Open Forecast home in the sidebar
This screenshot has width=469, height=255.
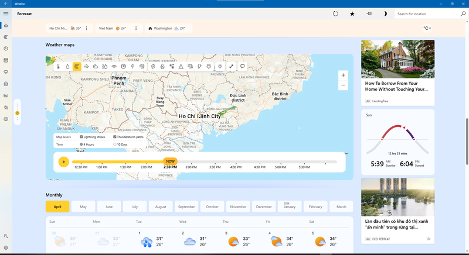(x=6, y=25)
